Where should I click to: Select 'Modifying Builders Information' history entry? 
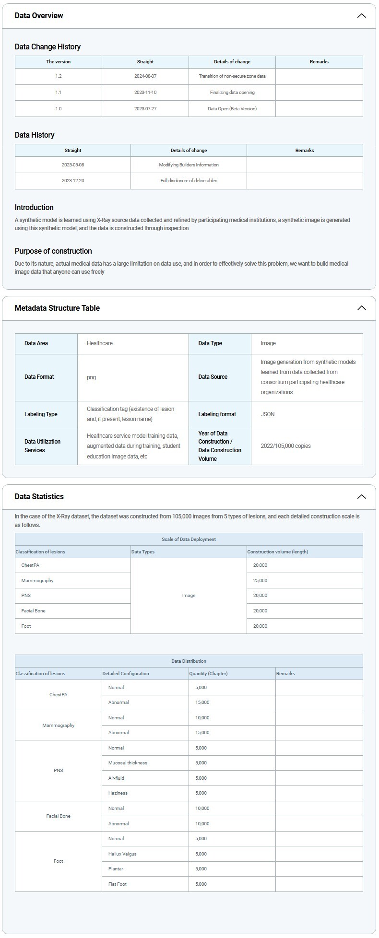[x=189, y=165]
